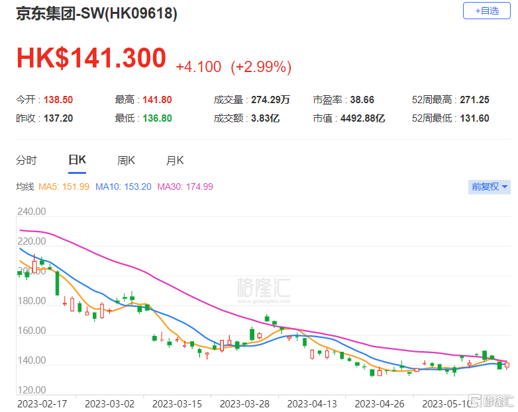
Task: Click the 2023-02-17 date axis label
Action: click(x=42, y=404)
